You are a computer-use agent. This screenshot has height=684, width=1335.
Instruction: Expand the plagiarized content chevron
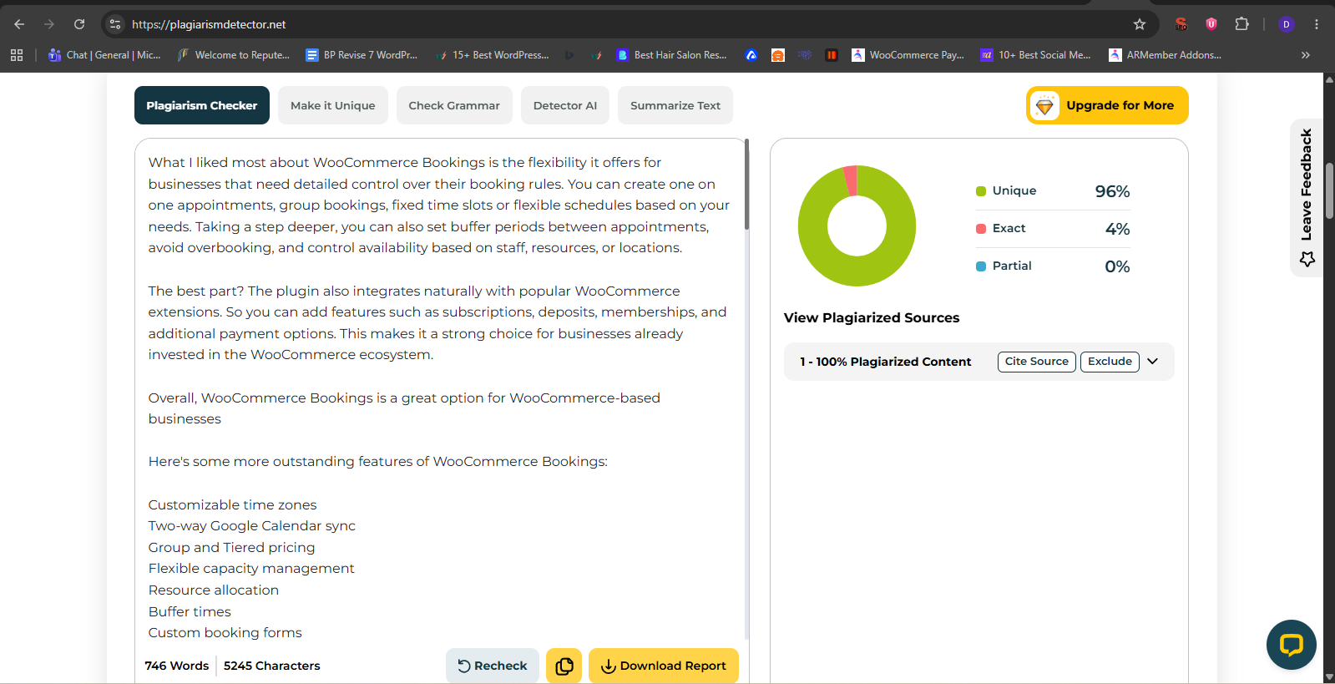(1153, 362)
